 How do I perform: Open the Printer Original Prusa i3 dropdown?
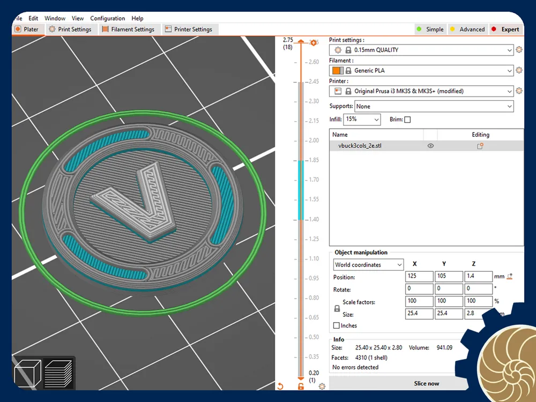point(421,91)
